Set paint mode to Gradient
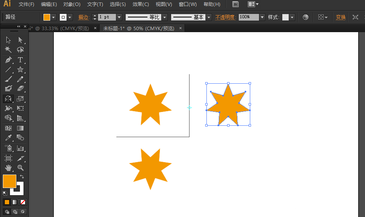 point(15,202)
